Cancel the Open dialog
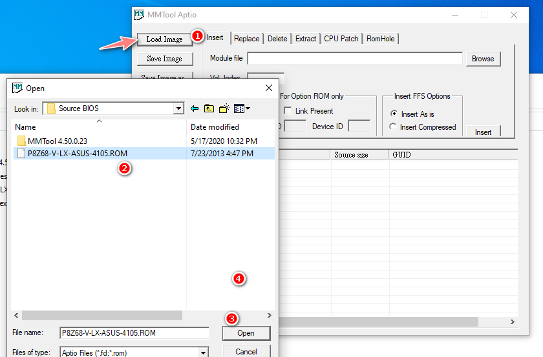Image resolution: width=543 pixels, height=357 pixels. (x=246, y=351)
